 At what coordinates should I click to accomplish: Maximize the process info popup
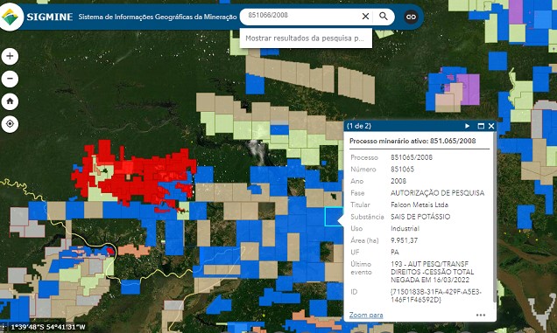481,126
